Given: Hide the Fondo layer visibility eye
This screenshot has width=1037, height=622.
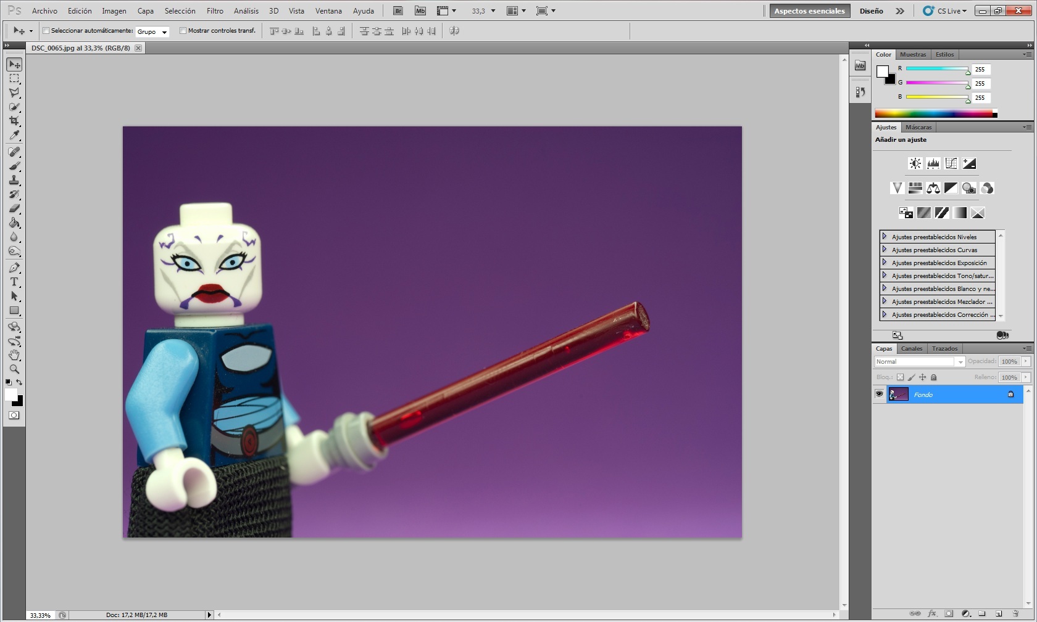Looking at the screenshot, I should point(879,395).
